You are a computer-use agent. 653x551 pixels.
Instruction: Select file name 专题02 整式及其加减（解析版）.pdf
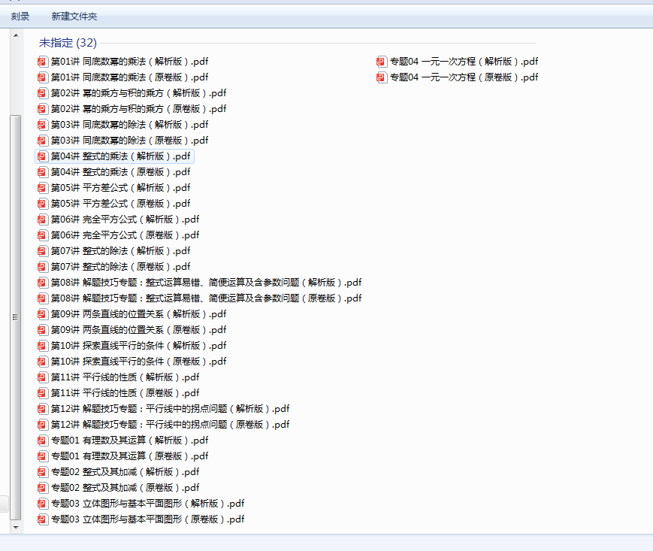click(125, 472)
